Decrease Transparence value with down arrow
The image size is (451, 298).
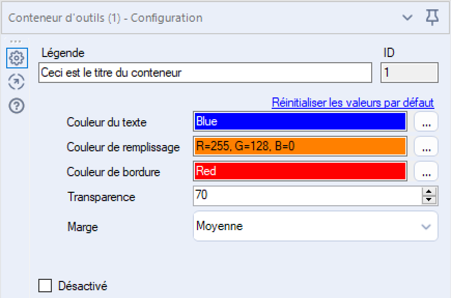click(x=429, y=200)
